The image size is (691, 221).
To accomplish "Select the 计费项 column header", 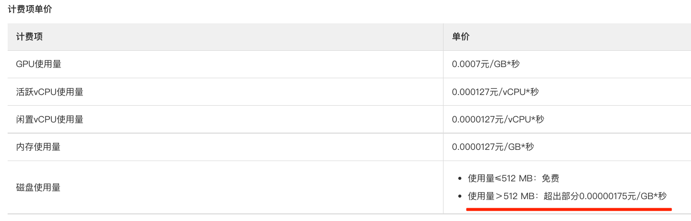I will (29, 37).
